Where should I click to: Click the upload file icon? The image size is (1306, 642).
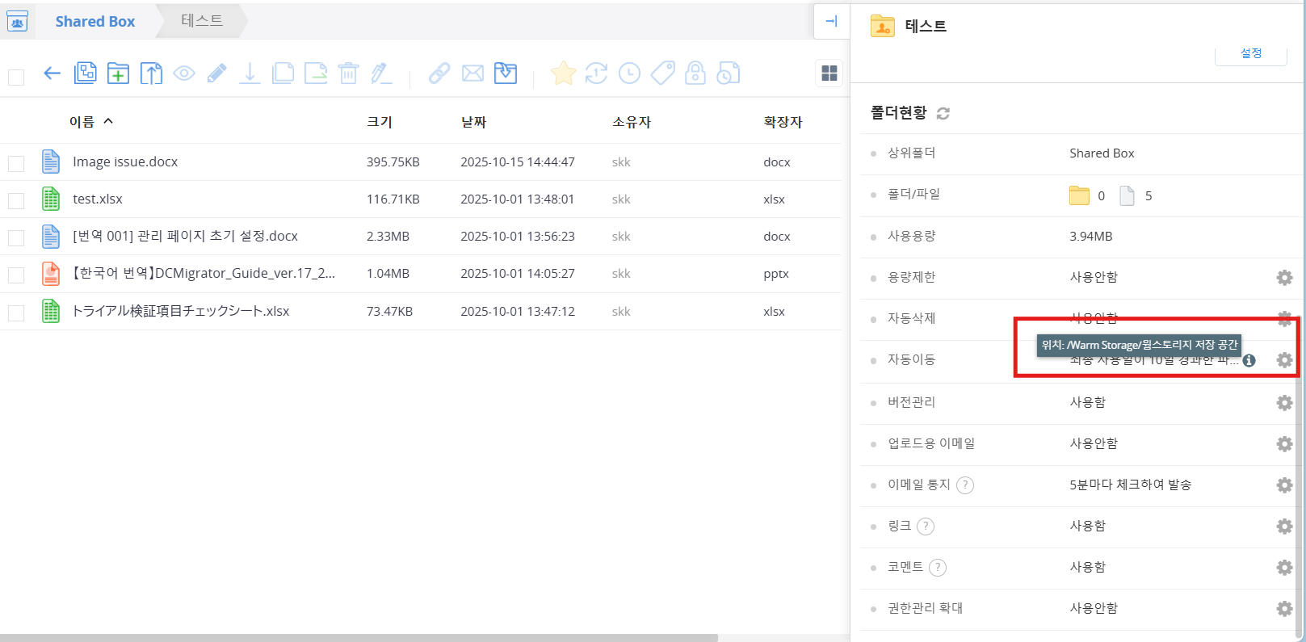pyautogui.click(x=151, y=73)
